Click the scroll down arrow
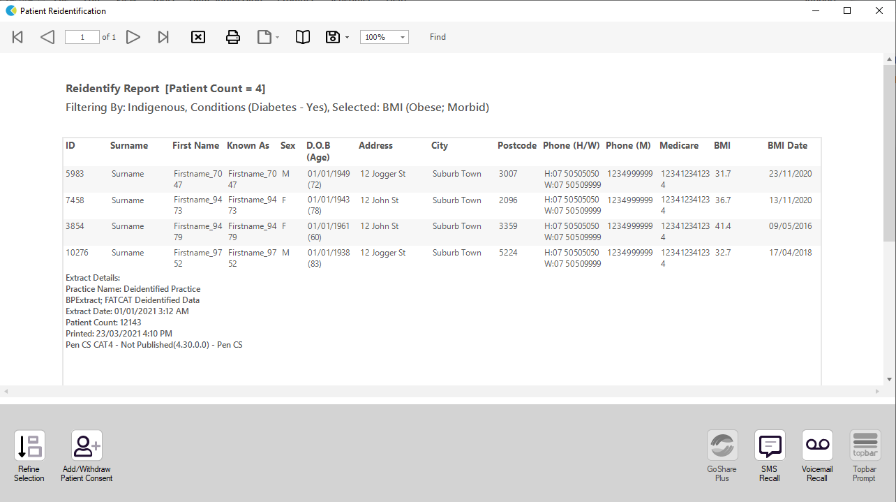Viewport: 896px width, 502px height. tap(889, 379)
